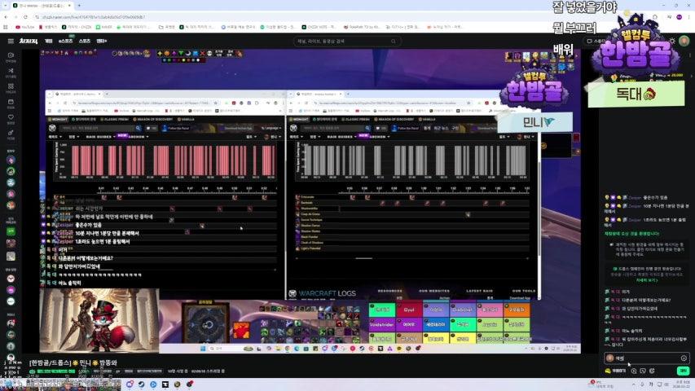
Task: Click the top icon in the left sidebar
Action: tap(11, 57)
